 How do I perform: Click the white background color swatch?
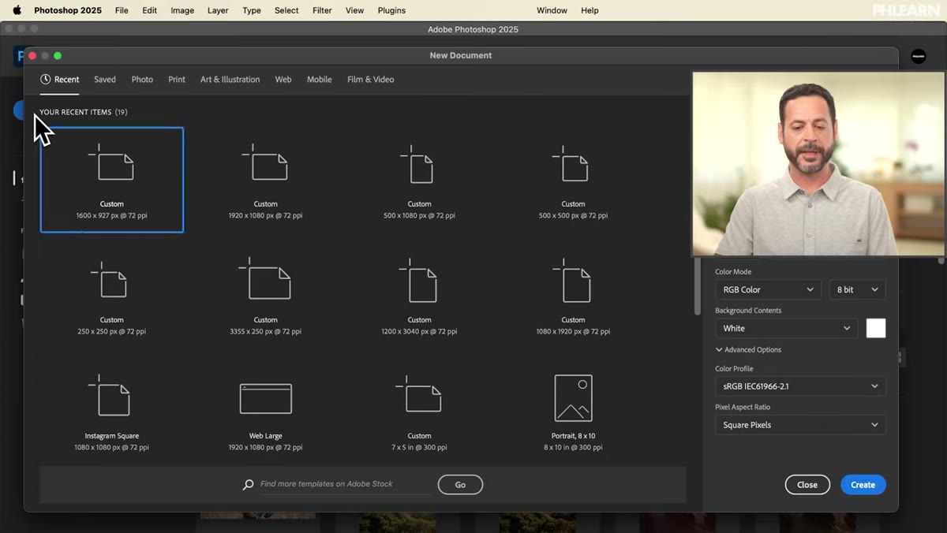click(876, 328)
